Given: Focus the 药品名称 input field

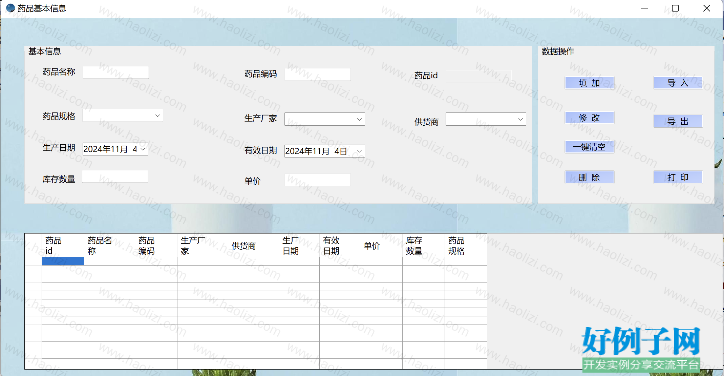Looking at the screenshot, I should 115,72.
